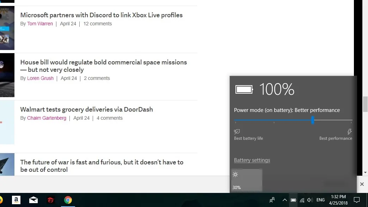Viewport: 368px width, 207px height.
Task: Open the House bill space missions article
Action: [104, 66]
